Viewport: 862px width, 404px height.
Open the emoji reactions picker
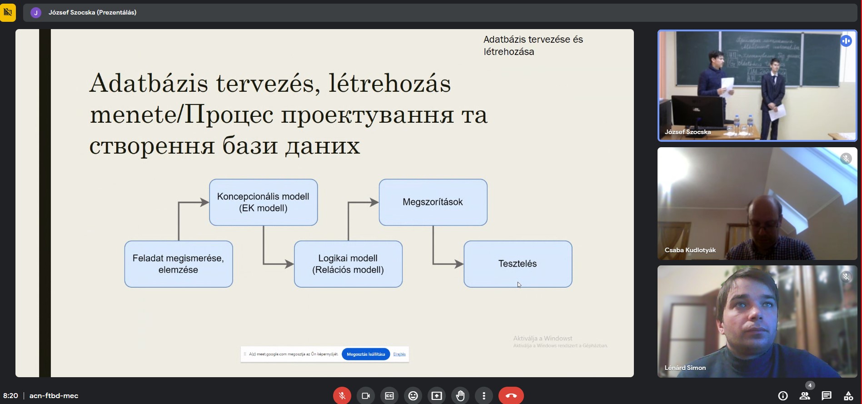tap(413, 395)
